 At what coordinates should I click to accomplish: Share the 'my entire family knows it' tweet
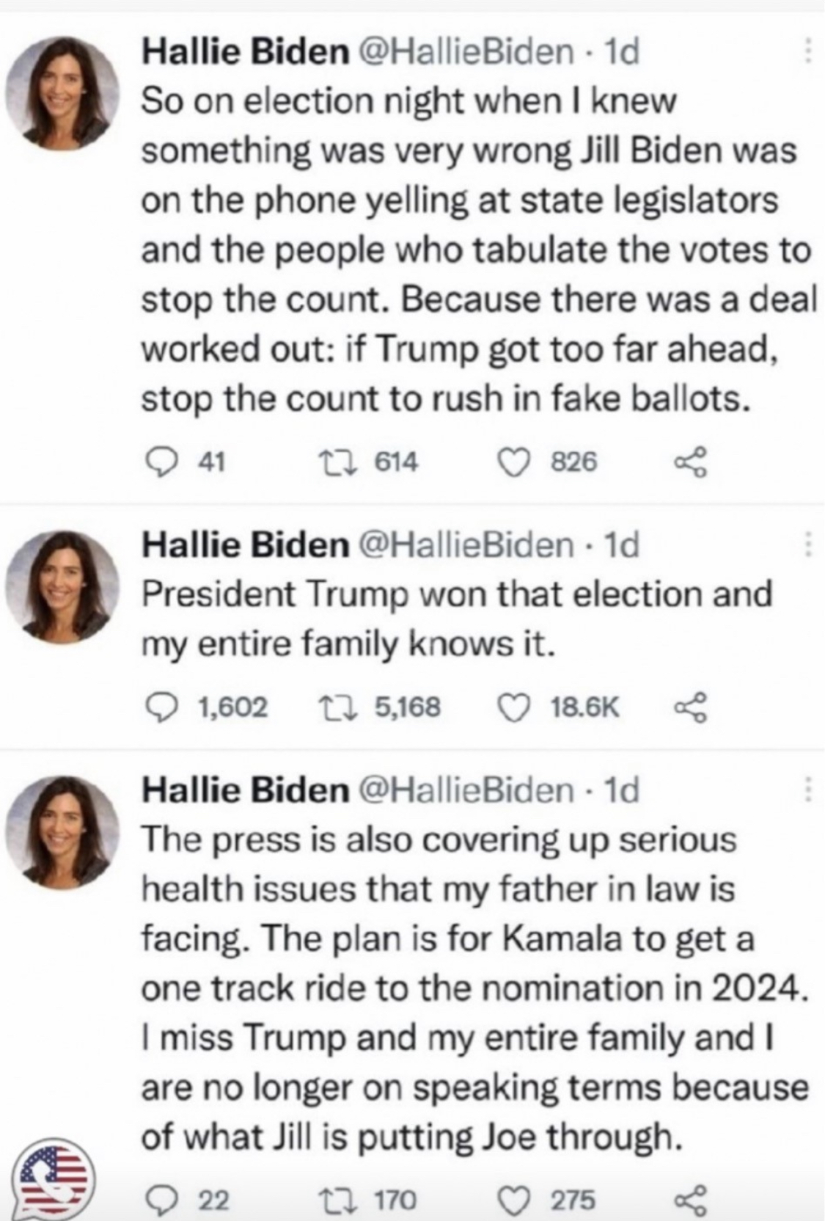[691, 707]
